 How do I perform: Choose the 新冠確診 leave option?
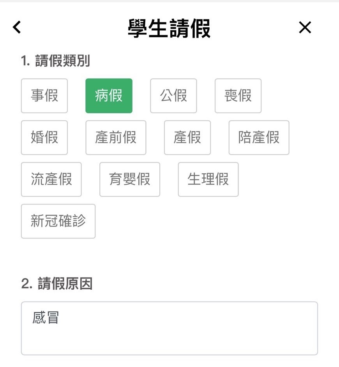(x=58, y=221)
